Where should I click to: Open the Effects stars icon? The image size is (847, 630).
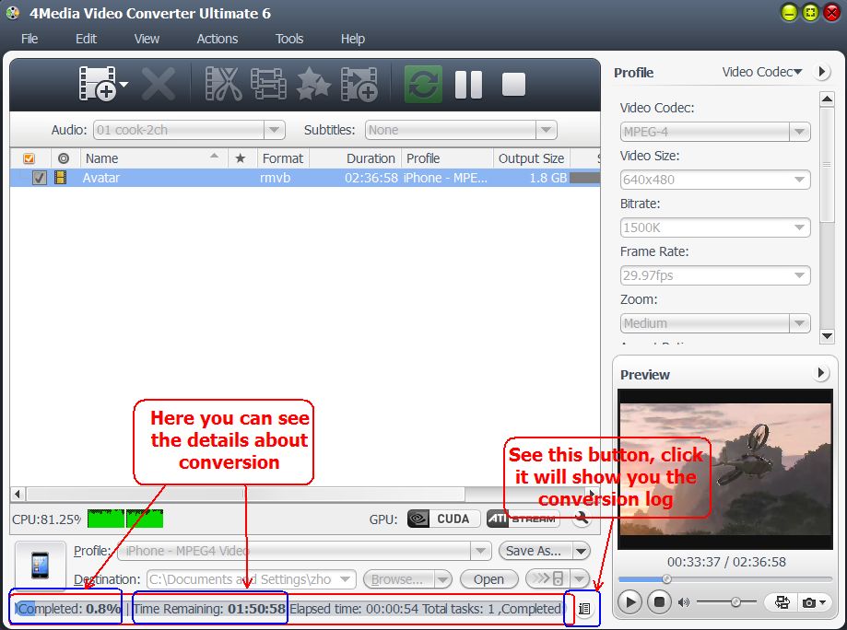tap(314, 84)
